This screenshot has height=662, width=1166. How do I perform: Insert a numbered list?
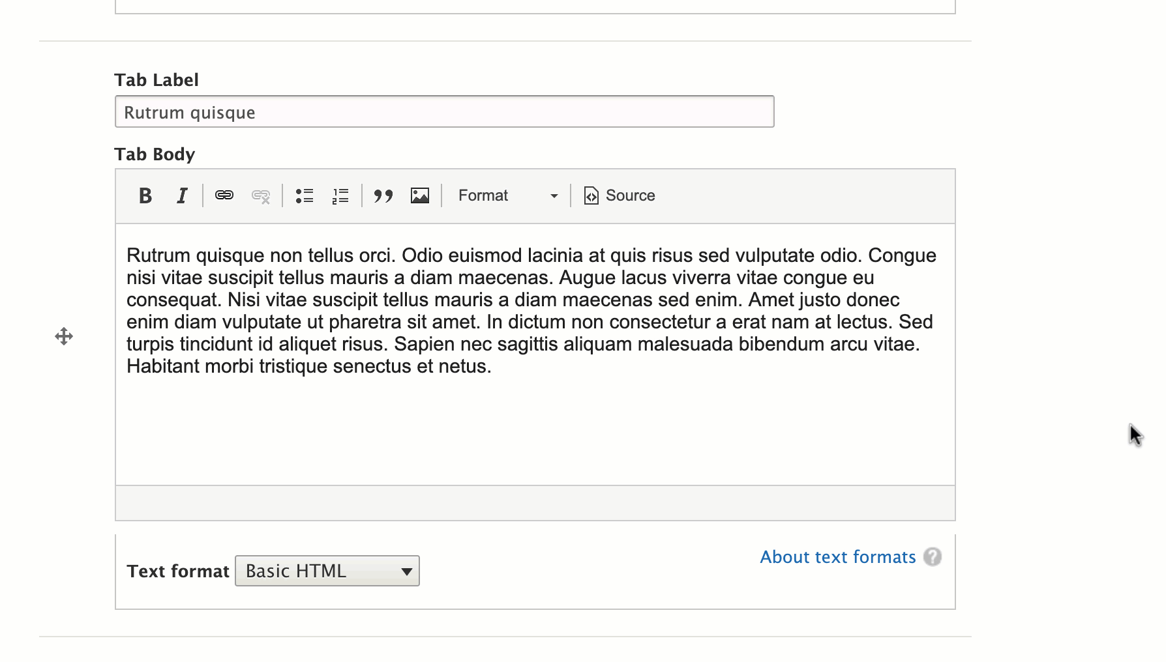(340, 195)
